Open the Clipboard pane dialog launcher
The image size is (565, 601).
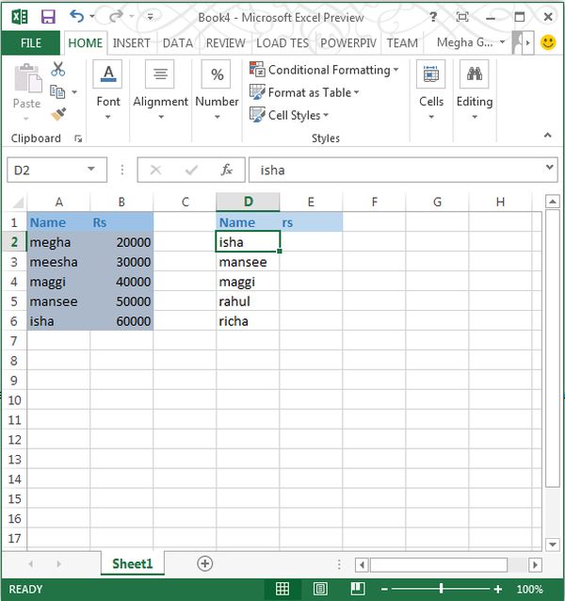point(78,138)
